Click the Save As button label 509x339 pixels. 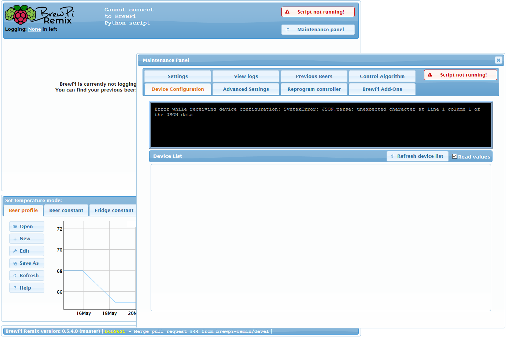click(x=29, y=263)
